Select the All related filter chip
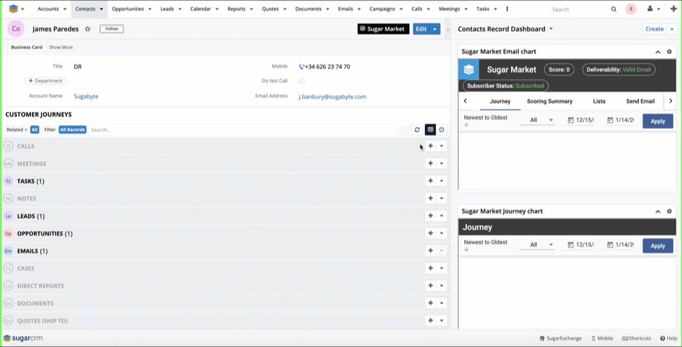This screenshot has width=682, height=347. tap(35, 130)
